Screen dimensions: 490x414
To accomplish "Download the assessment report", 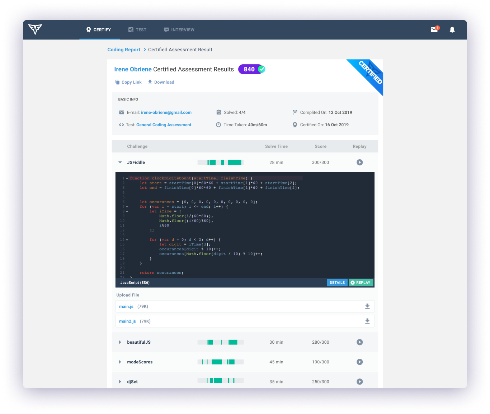I will pos(161,82).
